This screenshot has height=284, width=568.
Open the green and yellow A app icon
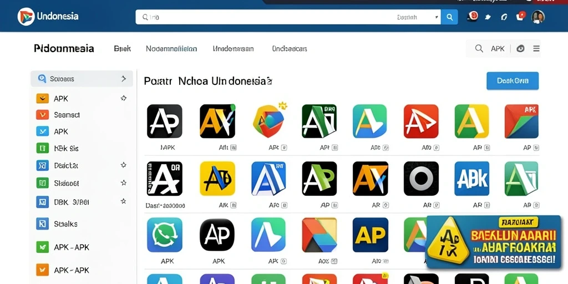pyautogui.click(x=471, y=121)
